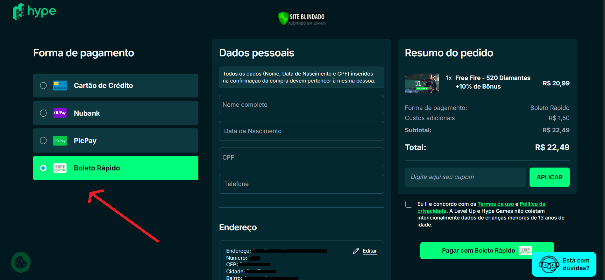Click the Boleto barcode icon in payment list
Image resolution: width=605 pixels, height=280 pixels.
60,168
